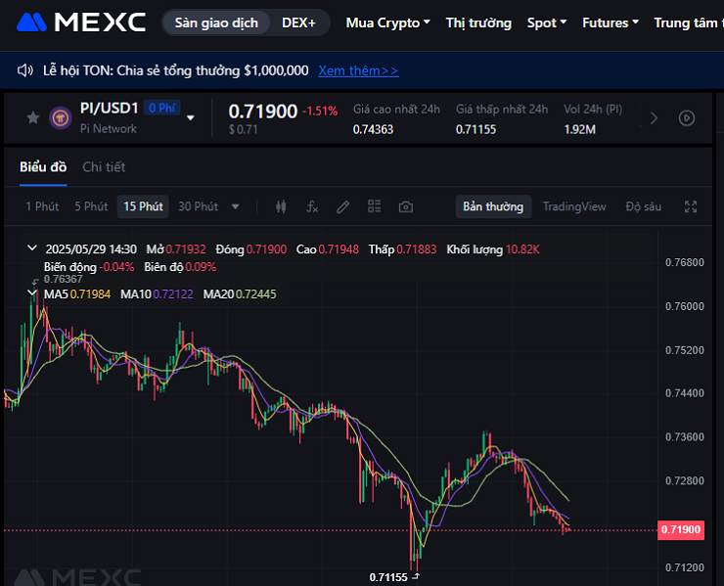Click the 0.76367 high marker label
The image size is (724, 586).
click(x=64, y=279)
